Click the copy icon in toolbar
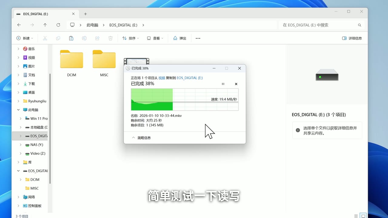The width and height of the screenshot is (388, 218). 58,38
